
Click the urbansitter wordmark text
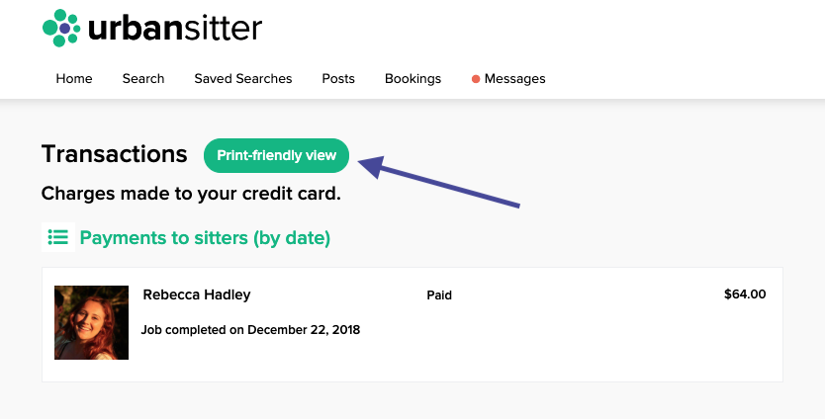tap(175, 29)
